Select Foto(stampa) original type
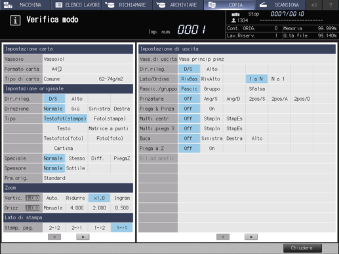Screen dimensions: 339x254 tap(110, 118)
